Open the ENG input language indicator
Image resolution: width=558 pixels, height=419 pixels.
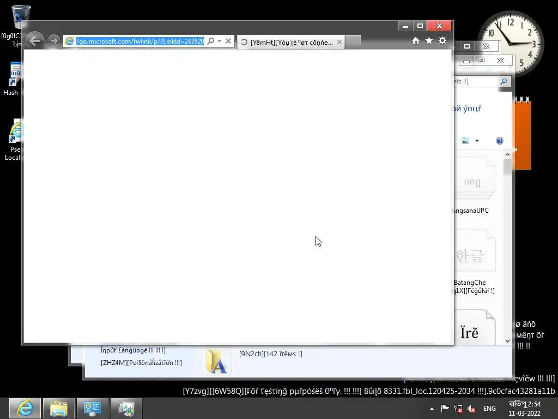point(489,409)
